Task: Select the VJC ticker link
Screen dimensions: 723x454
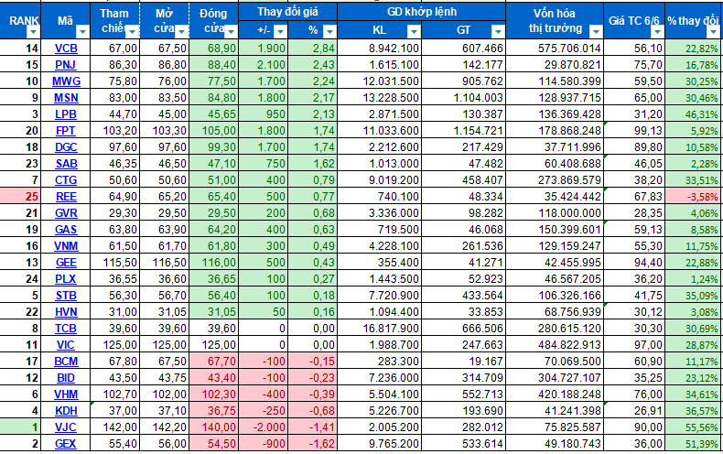Action: pyautogui.click(x=66, y=427)
